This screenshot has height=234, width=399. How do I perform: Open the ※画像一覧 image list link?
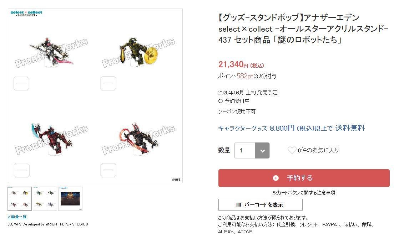(17, 217)
